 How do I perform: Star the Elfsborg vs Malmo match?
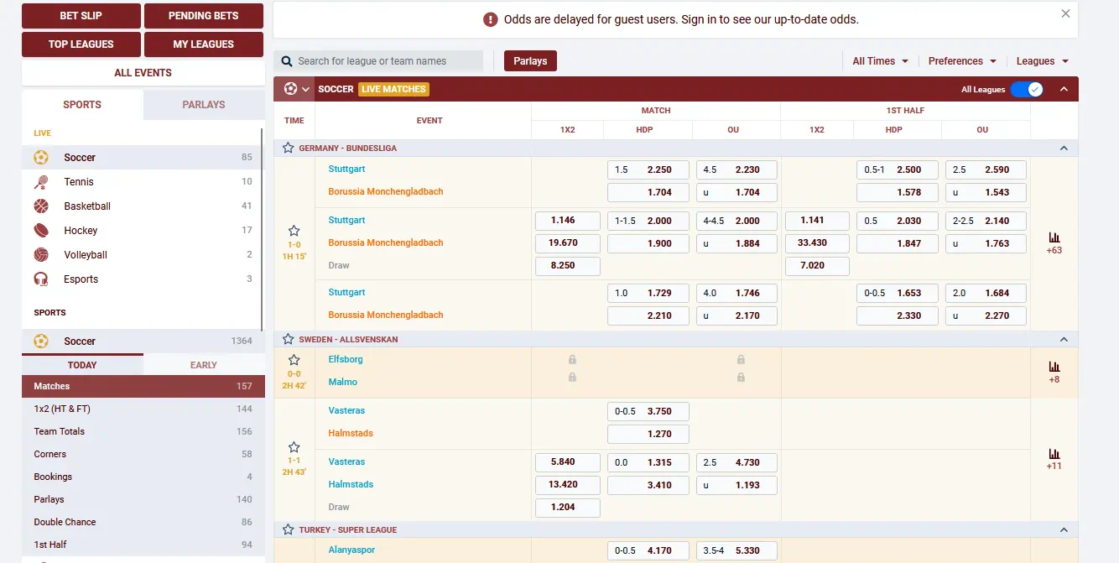[x=294, y=360]
